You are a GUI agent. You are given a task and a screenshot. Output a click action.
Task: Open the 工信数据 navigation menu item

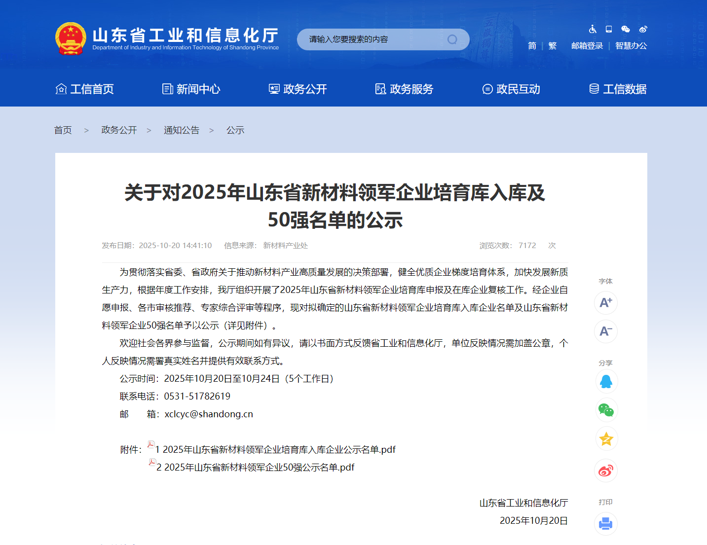coord(618,89)
